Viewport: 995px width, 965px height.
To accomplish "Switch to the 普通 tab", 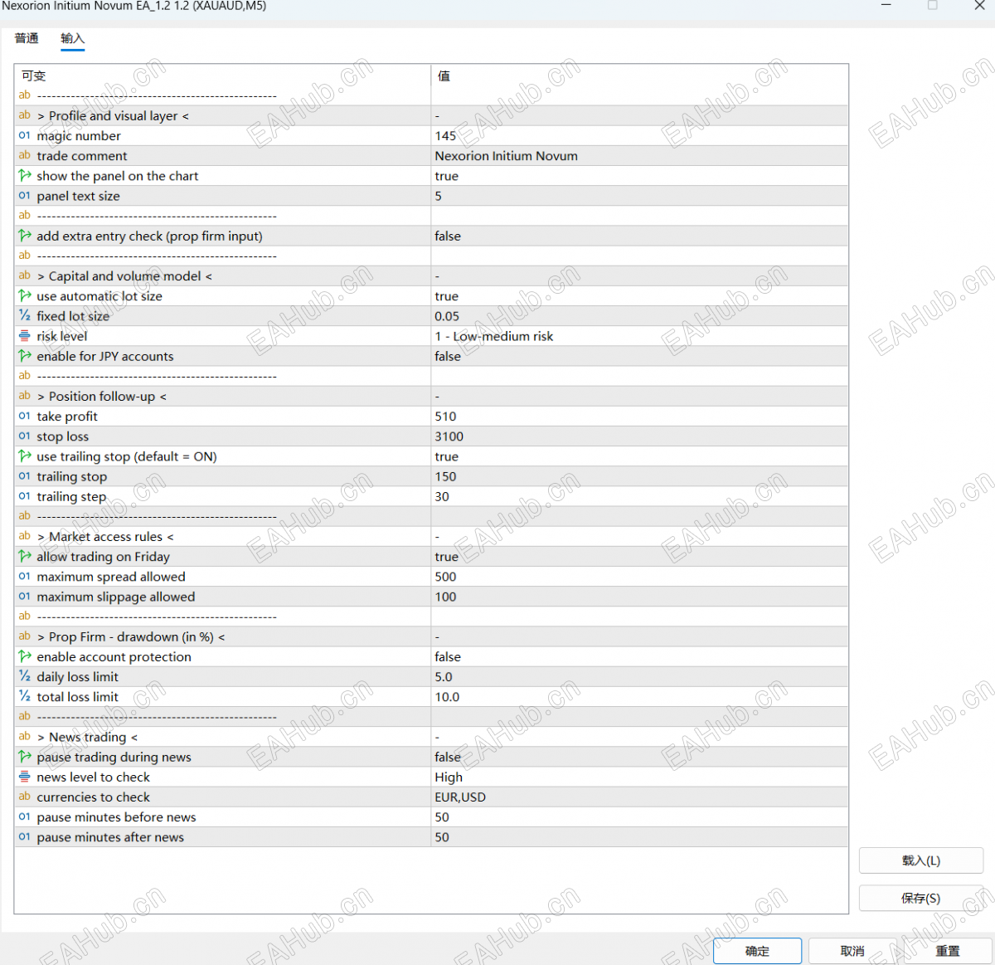I will coord(27,38).
